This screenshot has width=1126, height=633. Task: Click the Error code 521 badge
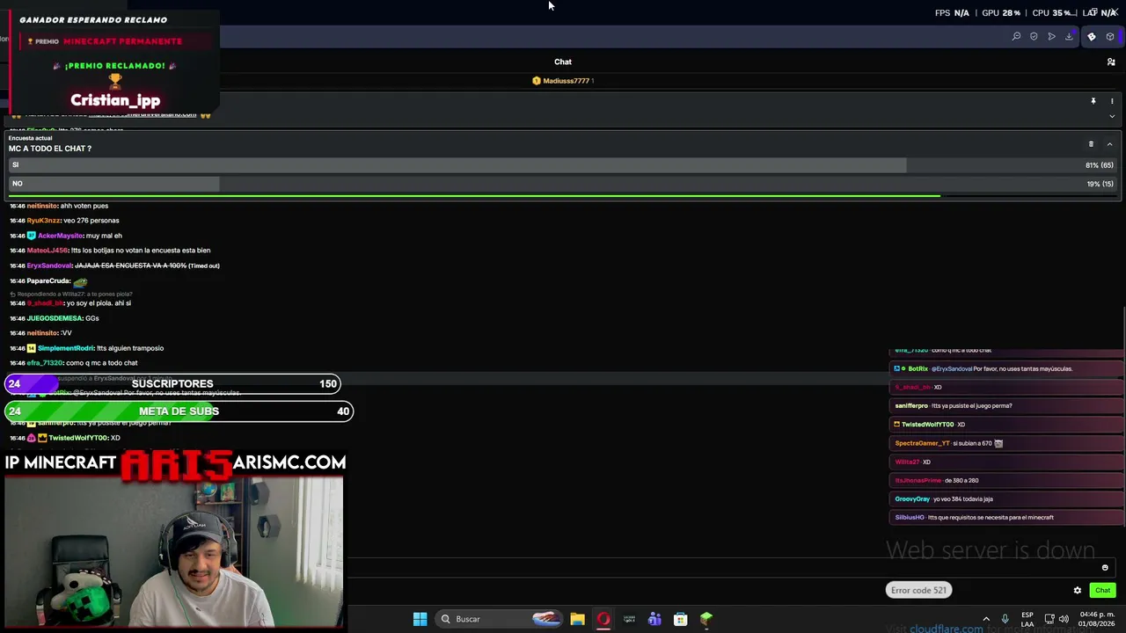pyautogui.click(x=918, y=590)
